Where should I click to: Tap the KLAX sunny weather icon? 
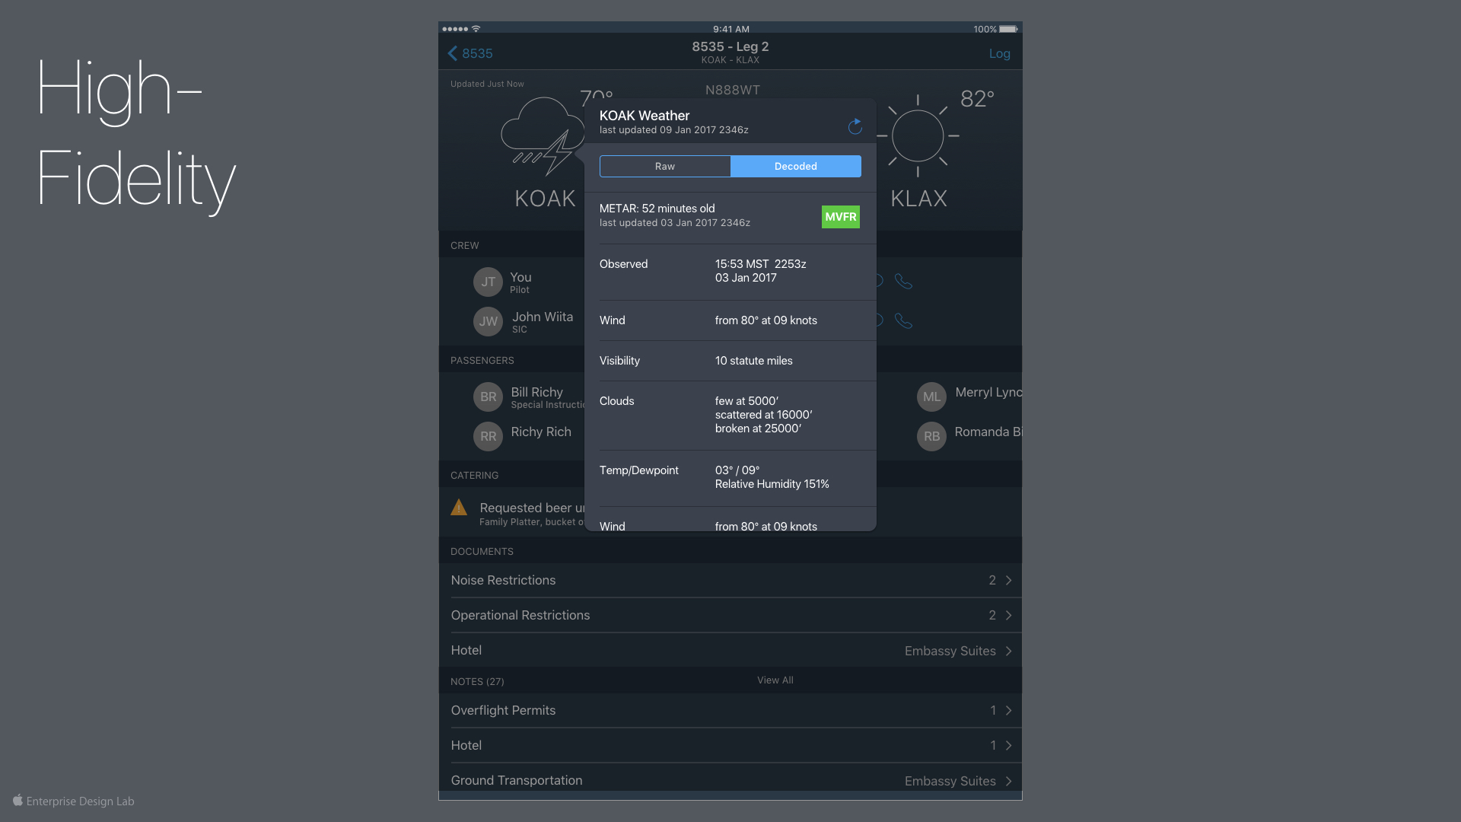(918, 136)
